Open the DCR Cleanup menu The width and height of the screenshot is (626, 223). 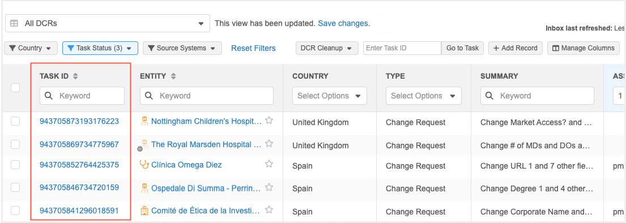pyautogui.click(x=326, y=48)
